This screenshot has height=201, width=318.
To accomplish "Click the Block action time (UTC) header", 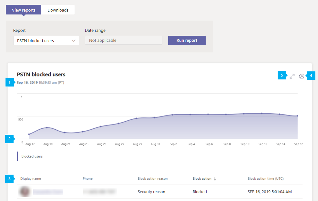I will click(x=266, y=178).
